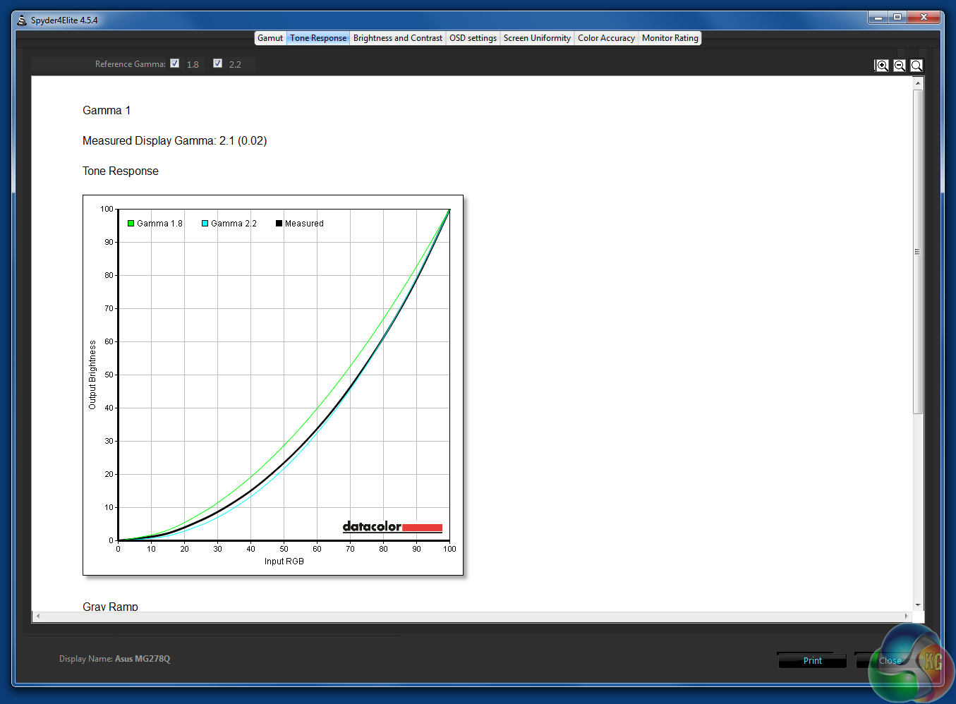Click the "Gamma 1" heading text
The height and width of the screenshot is (704, 956).
point(107,111)
